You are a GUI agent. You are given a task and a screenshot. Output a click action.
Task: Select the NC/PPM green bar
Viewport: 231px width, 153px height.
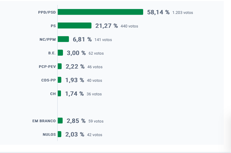coord(63,39)
